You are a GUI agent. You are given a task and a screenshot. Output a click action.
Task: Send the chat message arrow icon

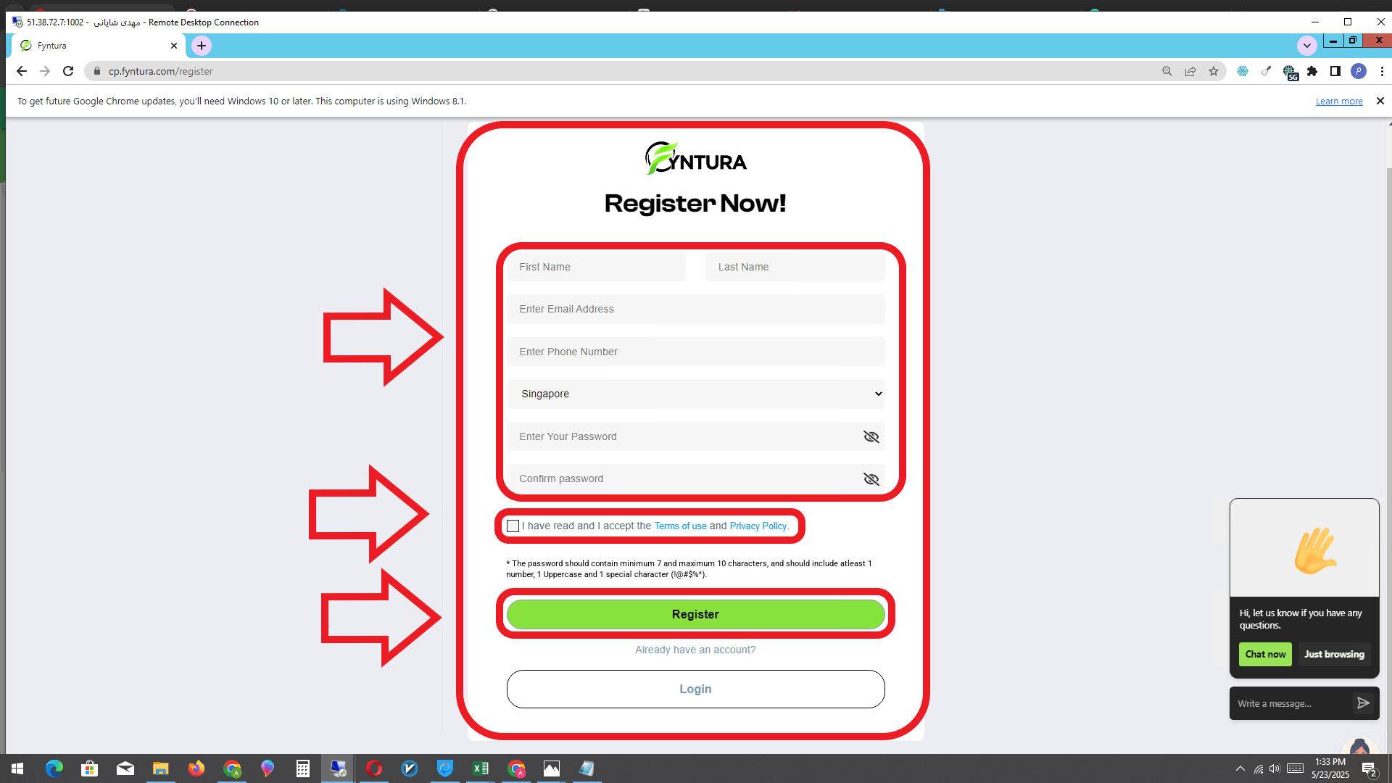click(x=1363, y=703)
